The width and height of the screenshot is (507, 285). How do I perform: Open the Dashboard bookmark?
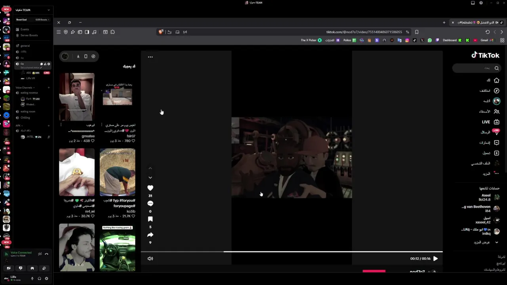tap(452, 40)
